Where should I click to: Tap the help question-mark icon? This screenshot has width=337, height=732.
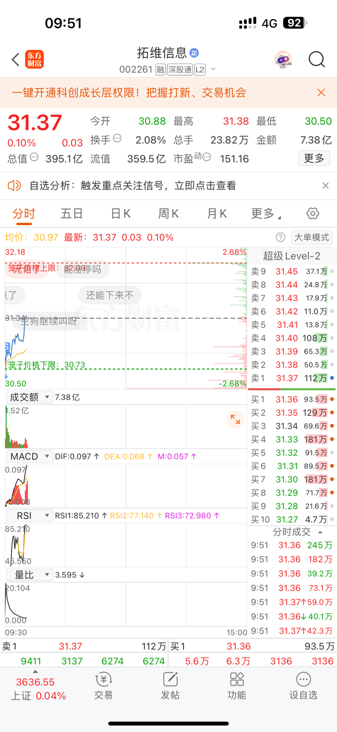pos(280,237)
